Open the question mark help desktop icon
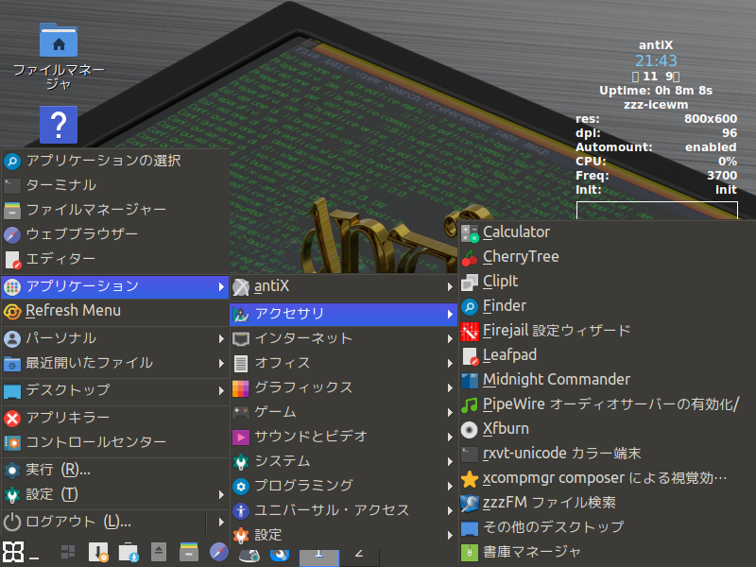Image resolution: width=756 pixels, height=567 pixels. [x=59, y=125]
